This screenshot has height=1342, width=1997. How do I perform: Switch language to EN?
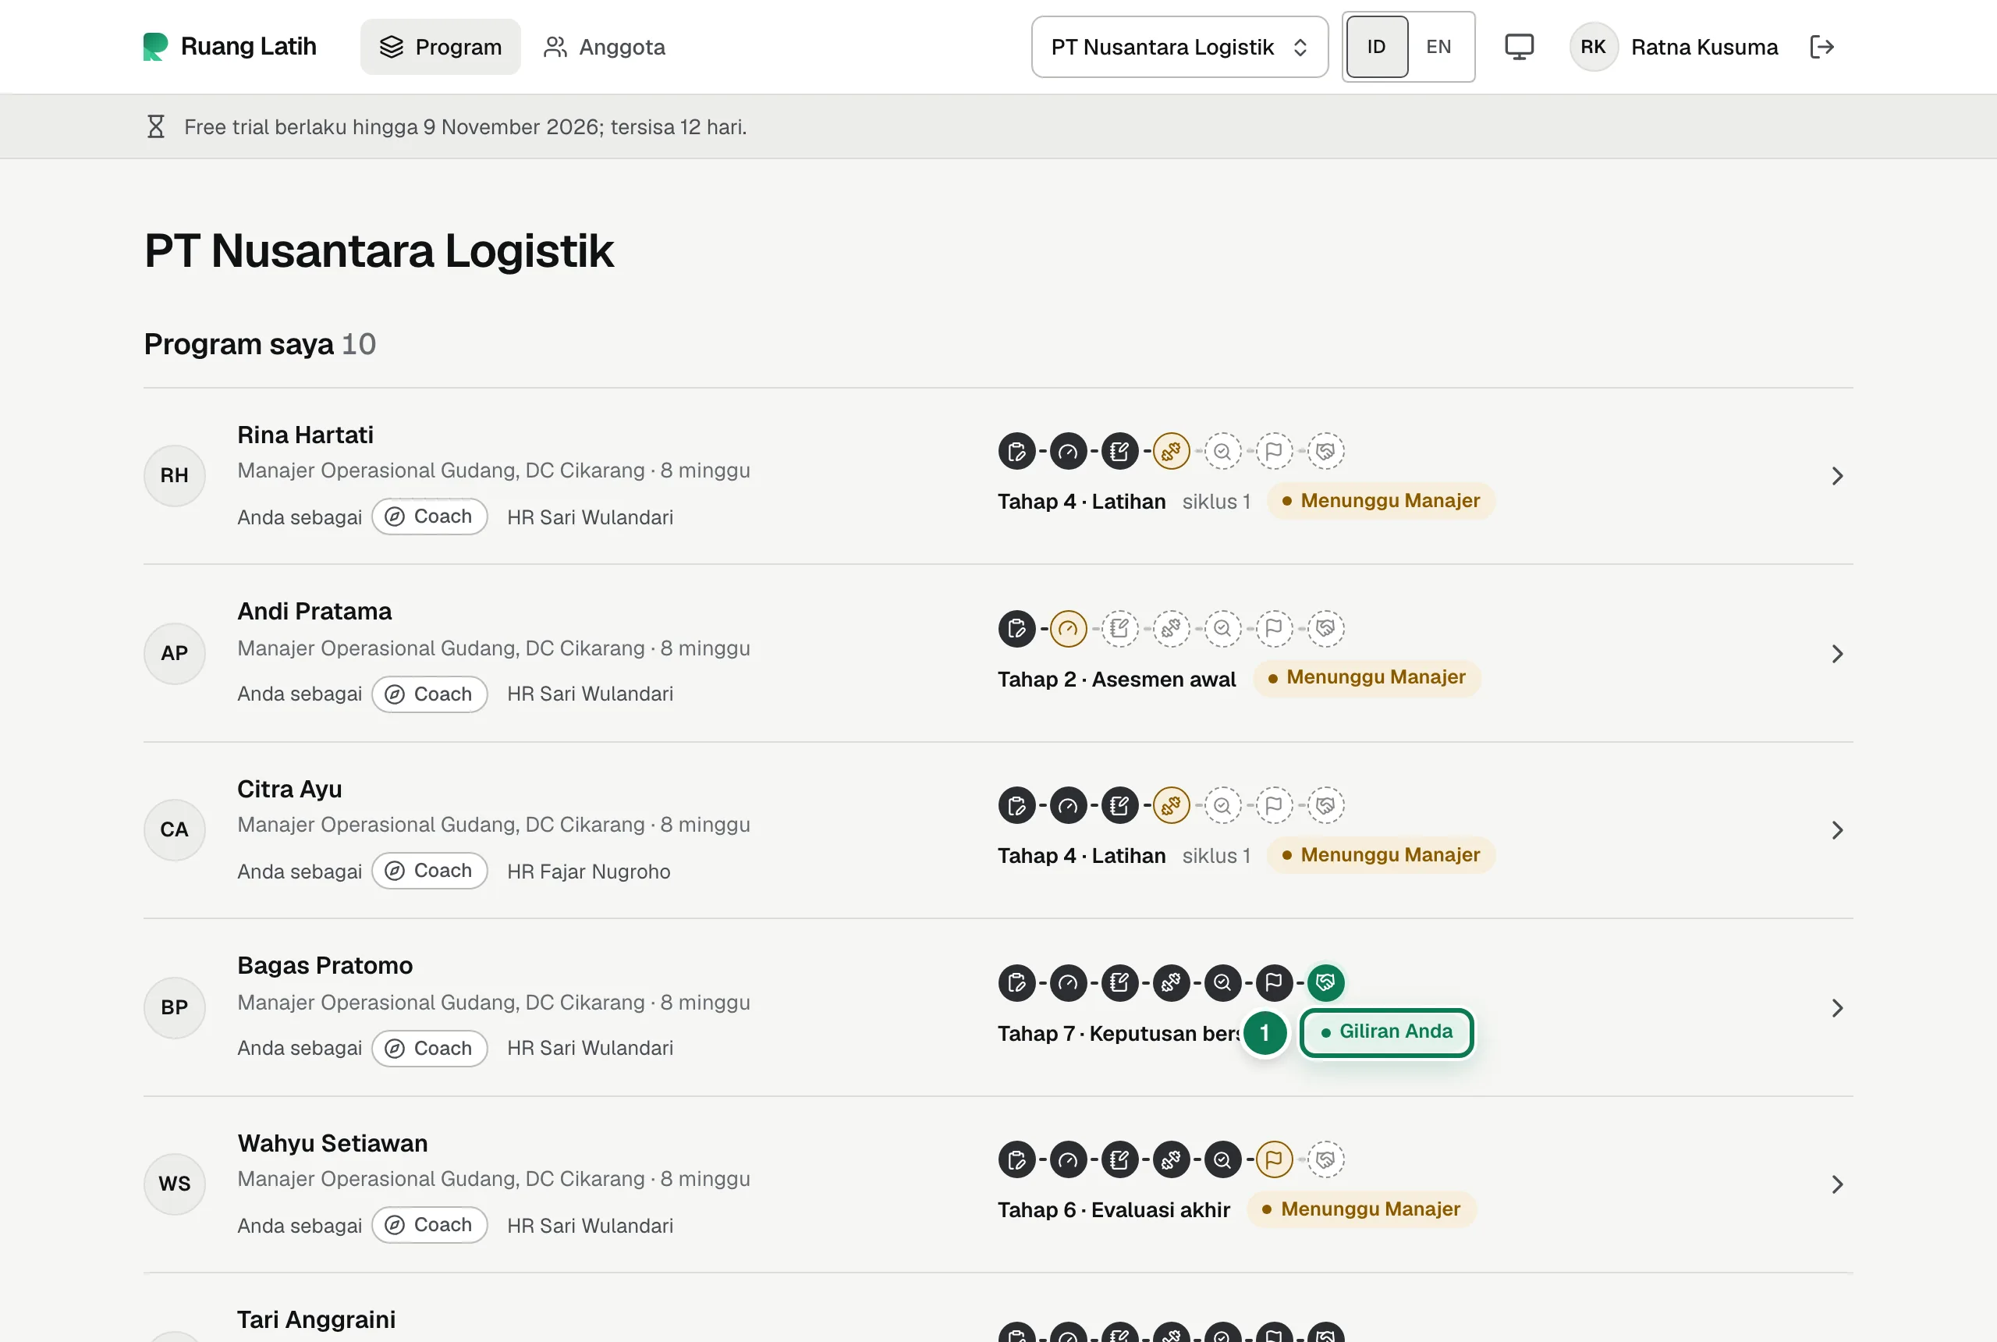pos(1438,47)
